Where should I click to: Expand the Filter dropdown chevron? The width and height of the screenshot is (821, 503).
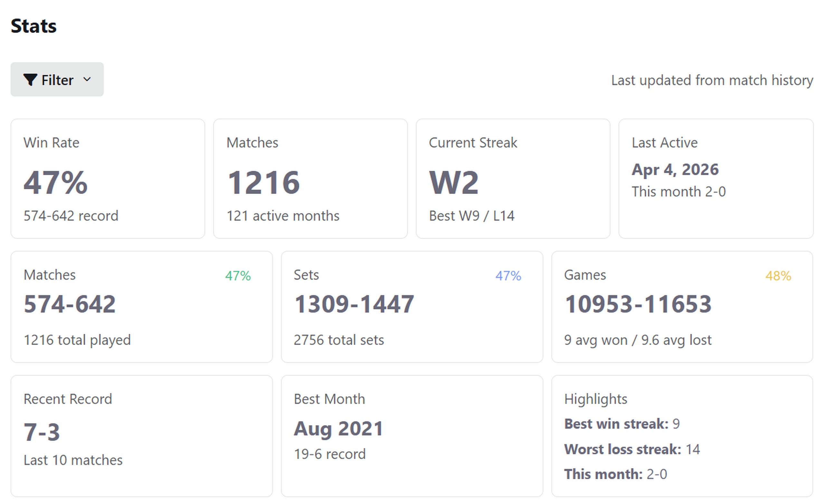tap(87, 79)
